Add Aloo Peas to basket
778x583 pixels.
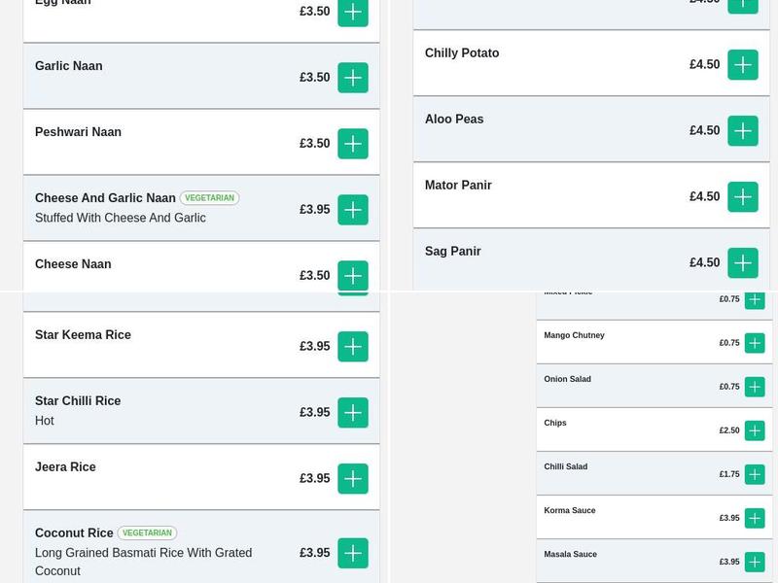(743, 131)
